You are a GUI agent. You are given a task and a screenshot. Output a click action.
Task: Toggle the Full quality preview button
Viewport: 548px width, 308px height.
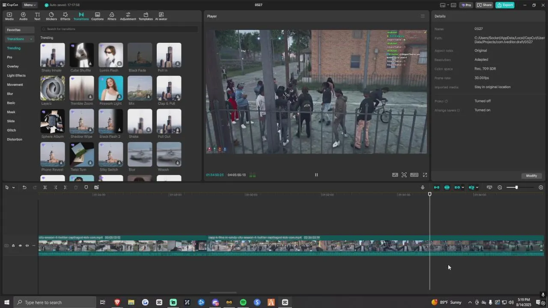395,175
